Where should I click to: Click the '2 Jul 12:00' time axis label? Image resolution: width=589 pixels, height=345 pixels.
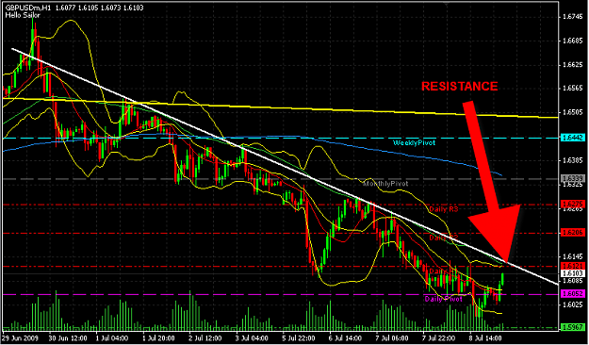point(205,338)
